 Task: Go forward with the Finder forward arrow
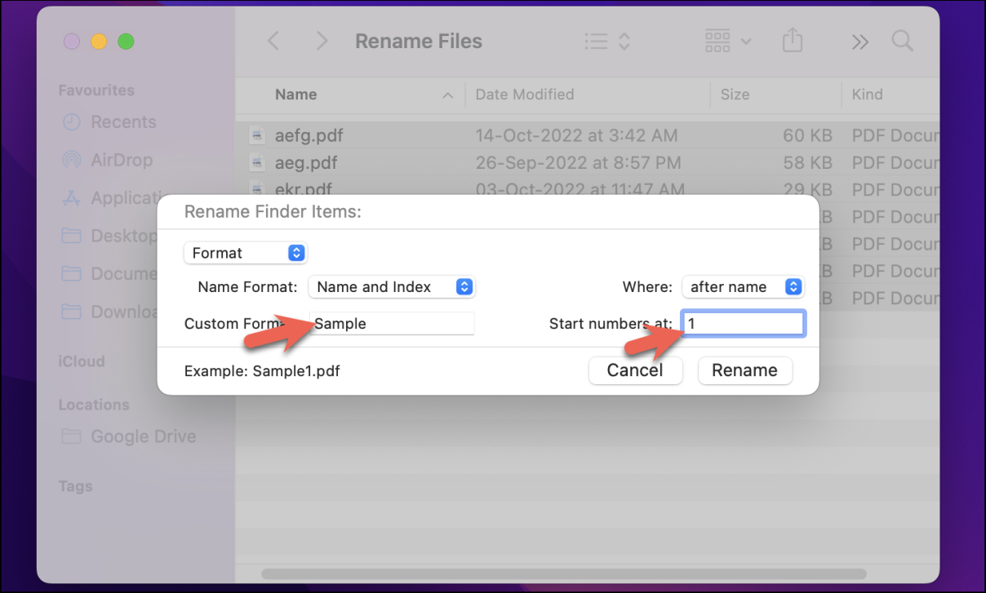(x=322, y=41)
